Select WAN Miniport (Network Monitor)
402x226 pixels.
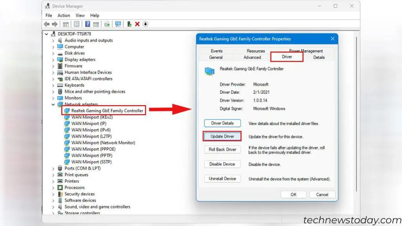click(103, 143)
